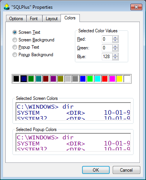The height and width of the screenshot is (180, 146).
Task: Pick the bright red color swatch
Action: (x=105, y=79)
